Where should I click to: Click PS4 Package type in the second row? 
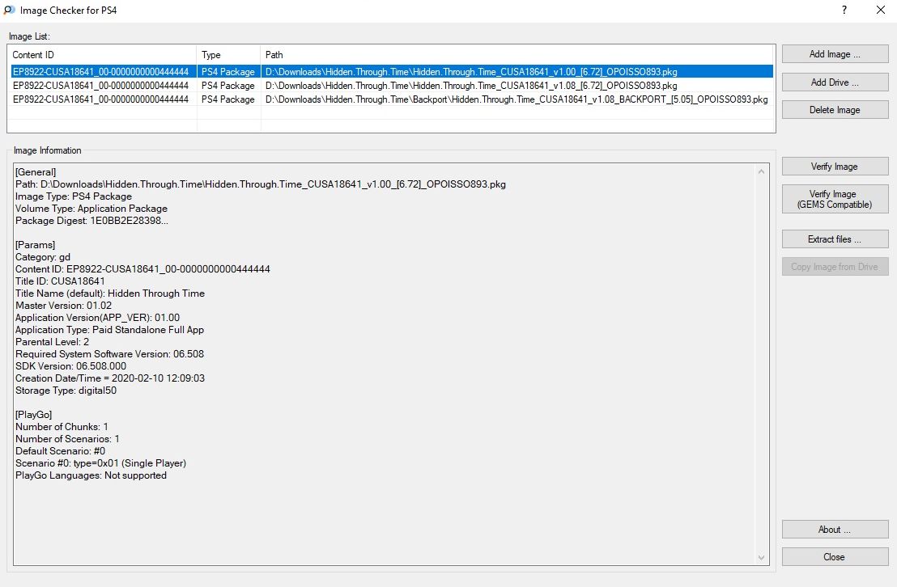(x=228, y=86)
